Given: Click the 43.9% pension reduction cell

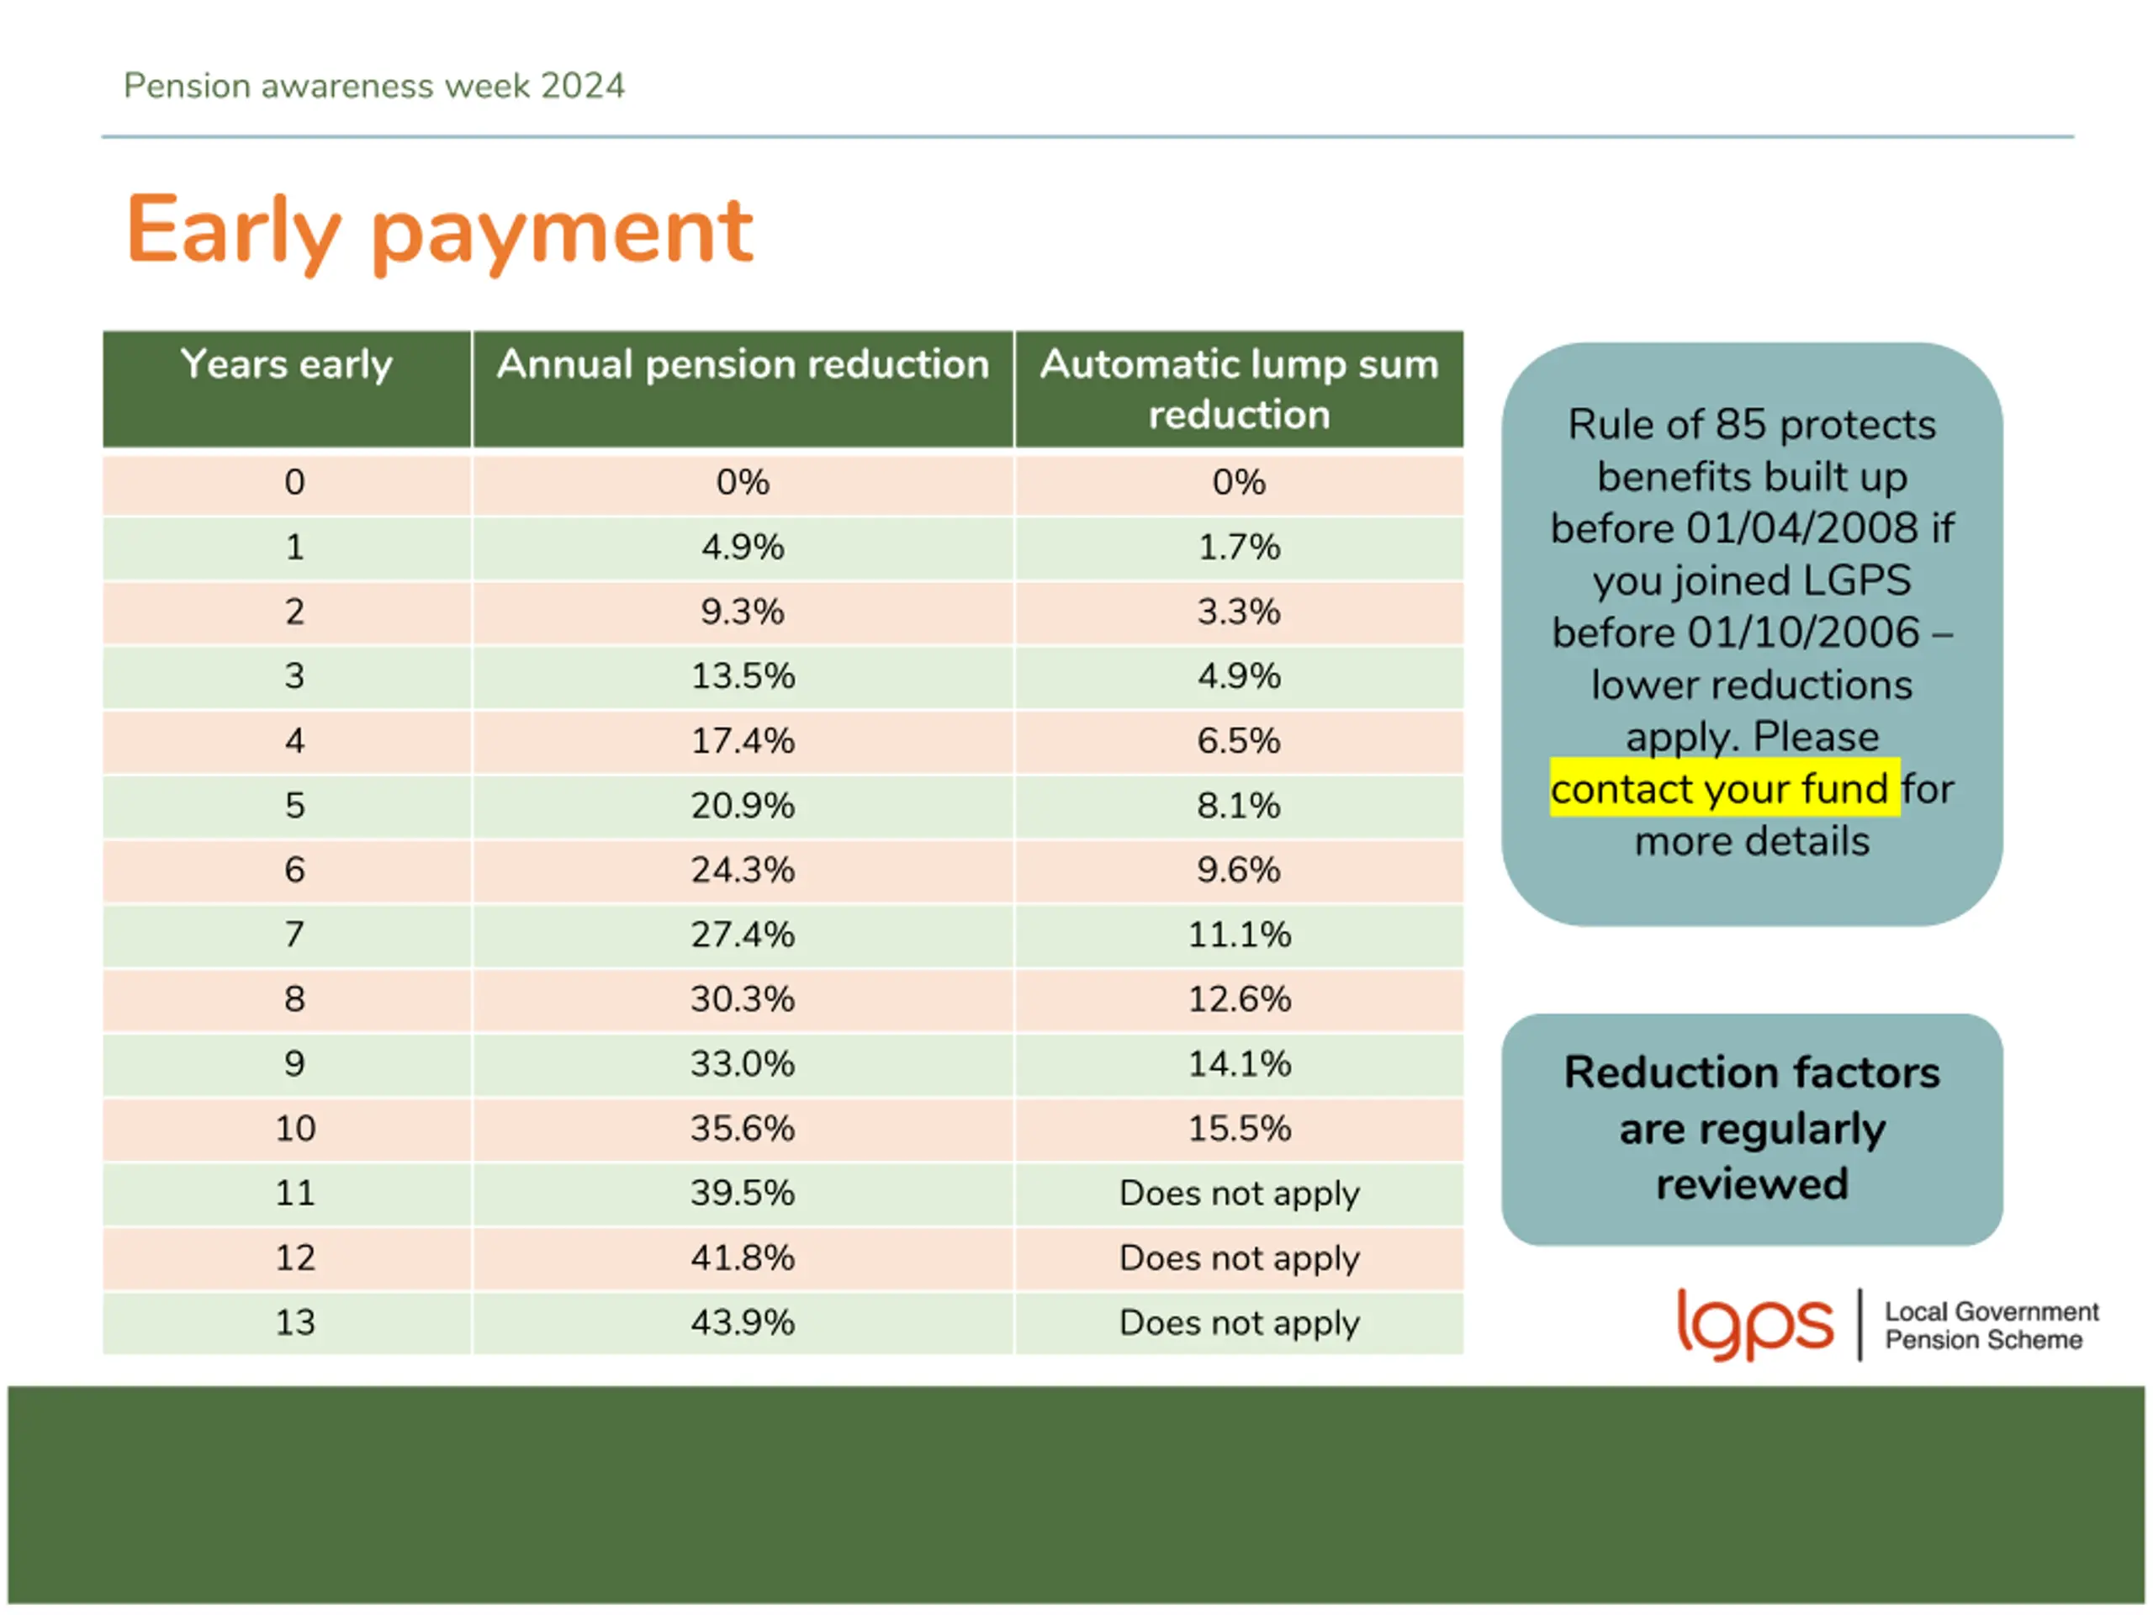Looking at the screenshot, I should 743,1323.
